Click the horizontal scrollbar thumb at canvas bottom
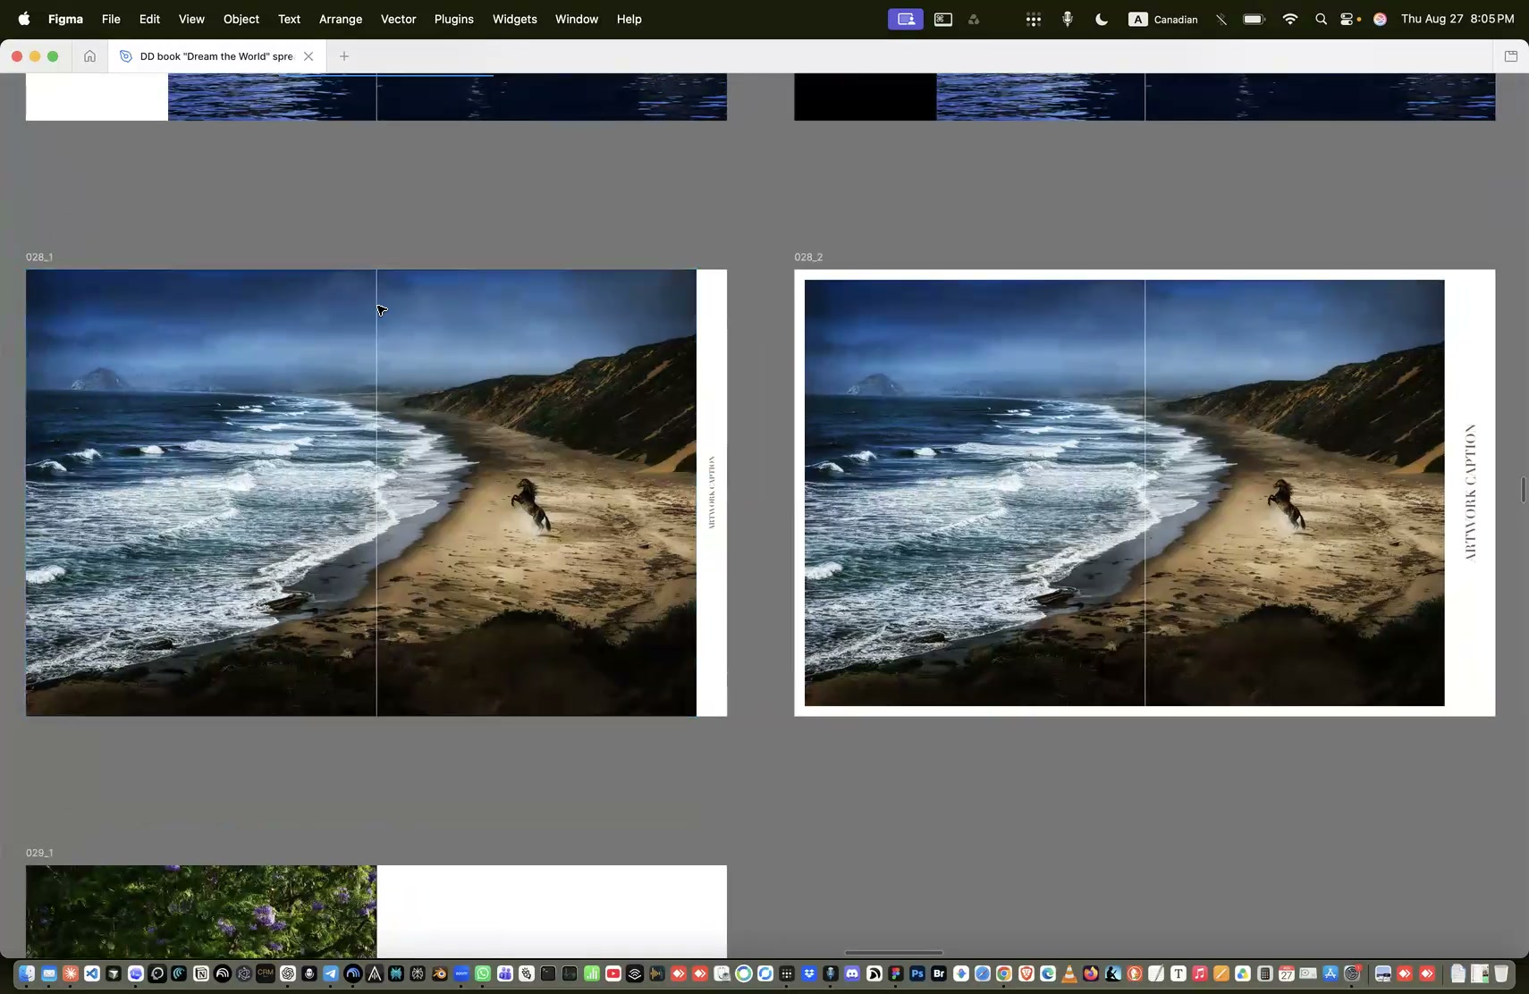Screen dimensions: 1529x994 894,952
